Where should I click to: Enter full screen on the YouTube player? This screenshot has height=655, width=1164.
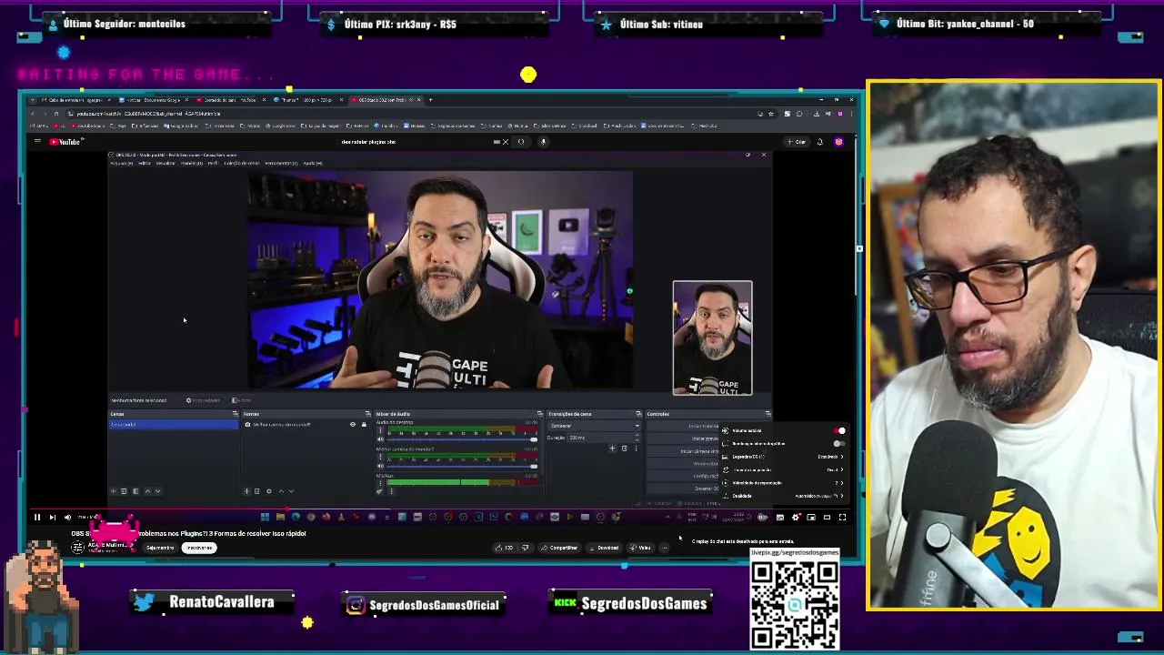coord(842,517)
